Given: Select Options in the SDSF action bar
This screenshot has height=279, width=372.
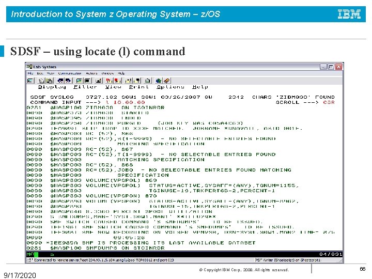Looking at the screenshot, I should [171, 87].
